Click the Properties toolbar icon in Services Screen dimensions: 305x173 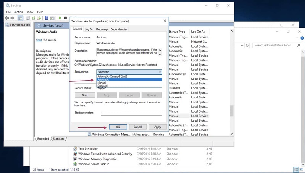pyautogui.click(x=27, y=18)
